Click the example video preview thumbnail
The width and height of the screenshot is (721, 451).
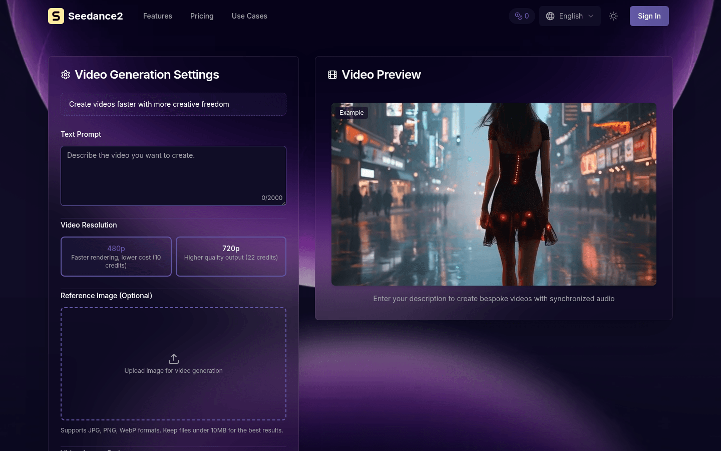pos(494,194)
